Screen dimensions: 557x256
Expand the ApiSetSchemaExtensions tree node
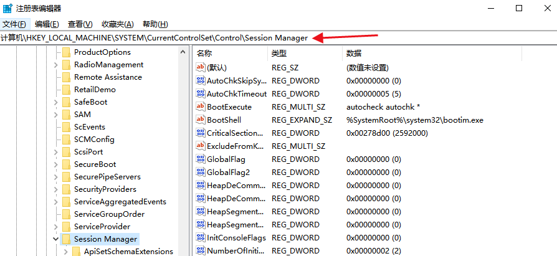coord(65,252)
